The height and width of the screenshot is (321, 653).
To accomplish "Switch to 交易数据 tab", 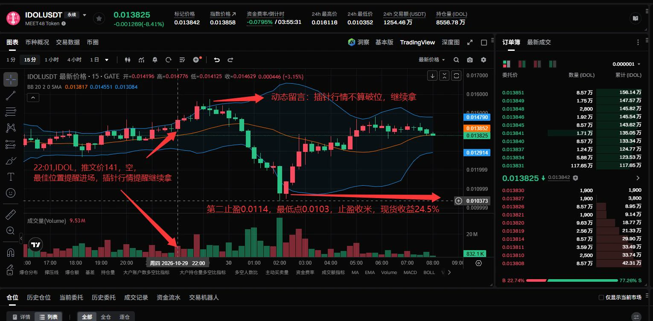I will click(68, 42).
